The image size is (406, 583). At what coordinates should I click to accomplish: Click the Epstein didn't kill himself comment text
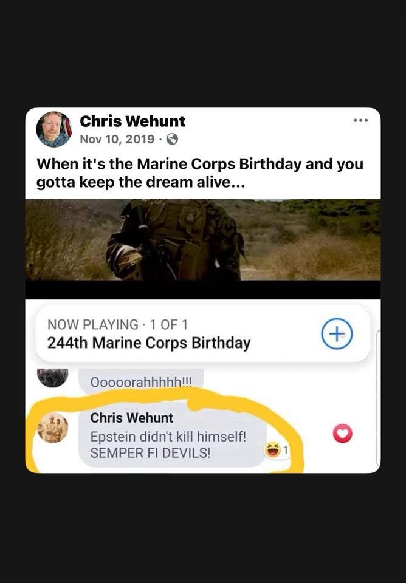point(168,445)
